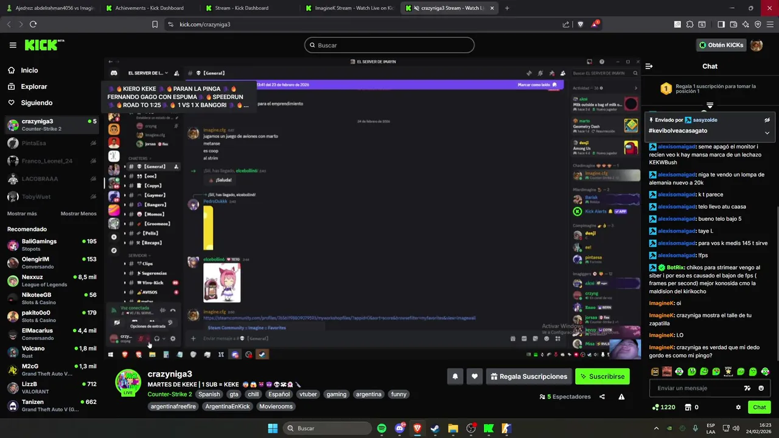
Task: Open the Counter-Strike 2 category link
Action: pos(170,394)
